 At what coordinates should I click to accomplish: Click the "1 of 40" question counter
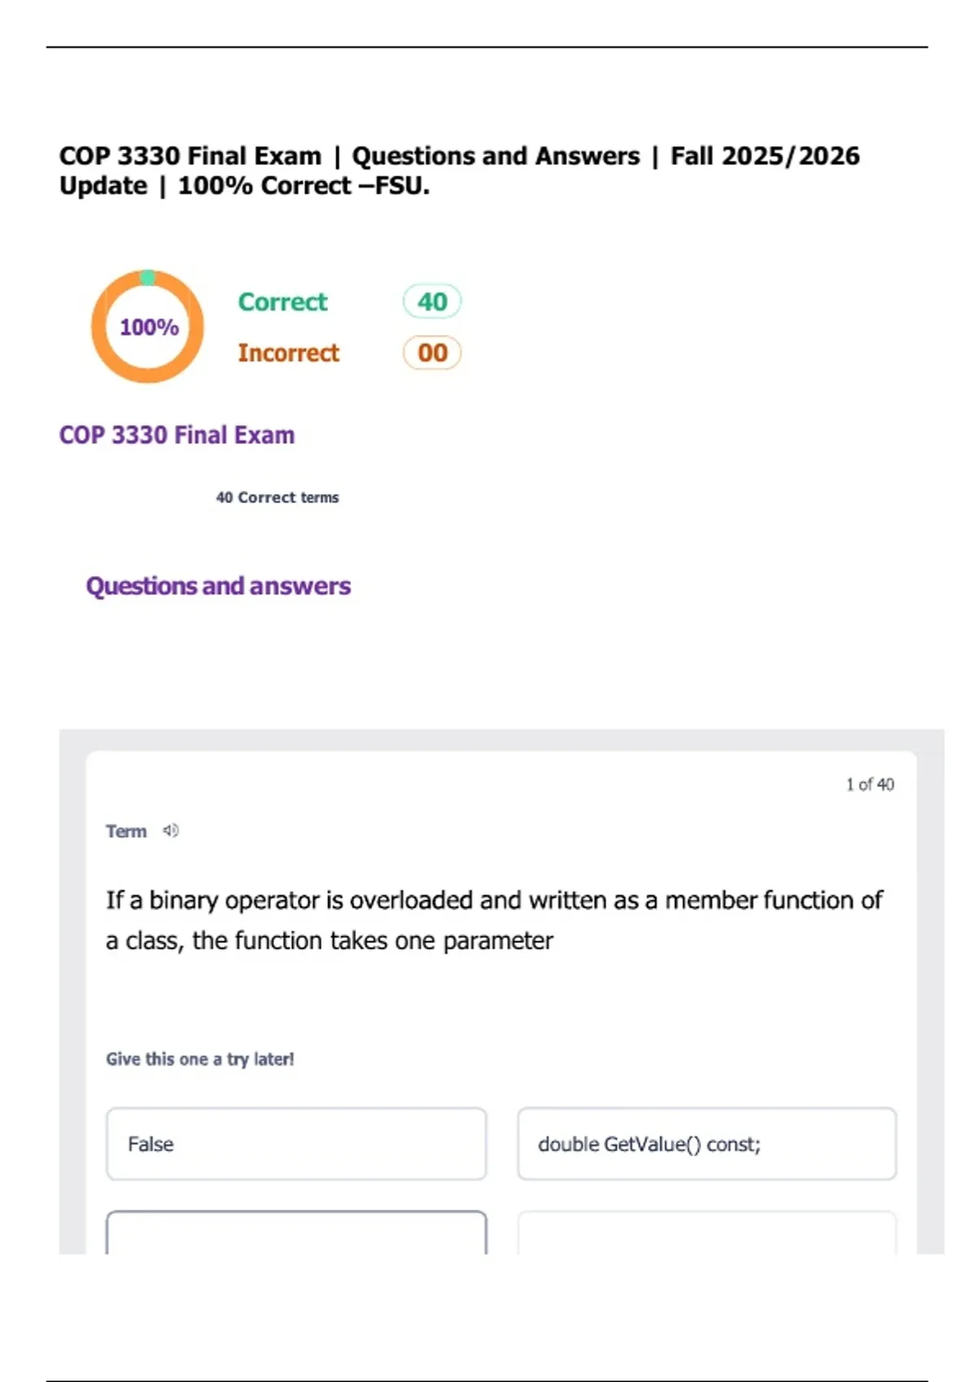(869, 784)
